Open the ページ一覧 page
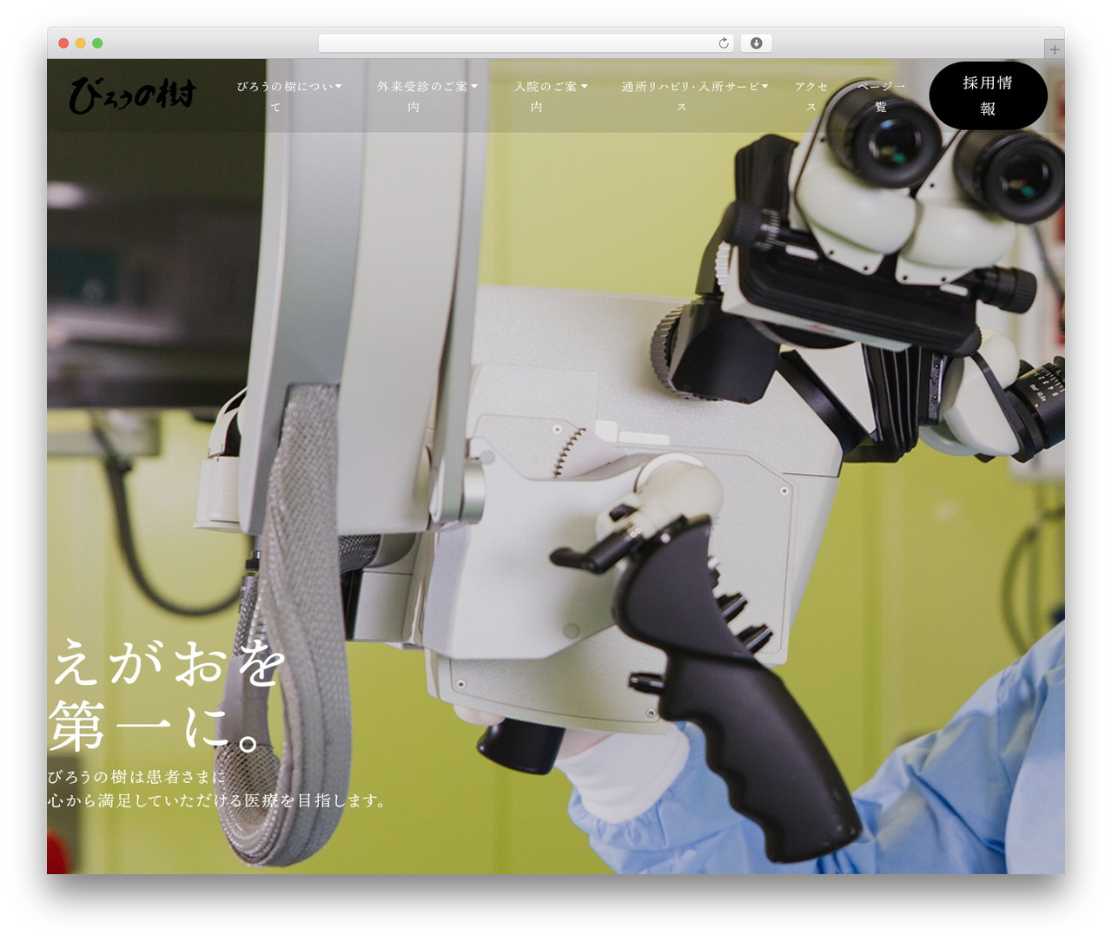This screenshot has height=941, width=1112. 881,95
